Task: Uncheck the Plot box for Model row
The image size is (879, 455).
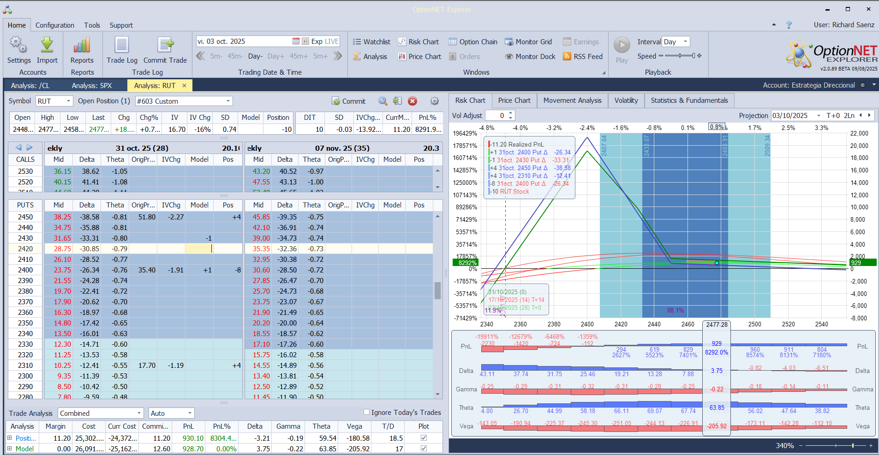Action: pyautogui.click(x=424, y=449)
